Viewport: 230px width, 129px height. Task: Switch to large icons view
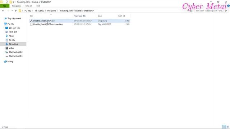[227, 126]
